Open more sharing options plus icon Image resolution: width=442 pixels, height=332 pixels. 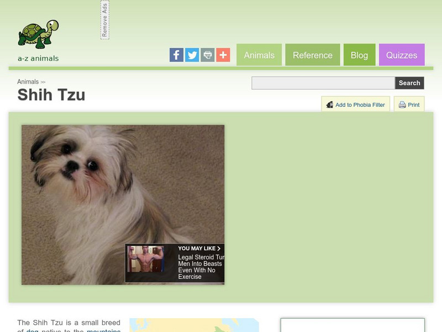tap(223, 55)
